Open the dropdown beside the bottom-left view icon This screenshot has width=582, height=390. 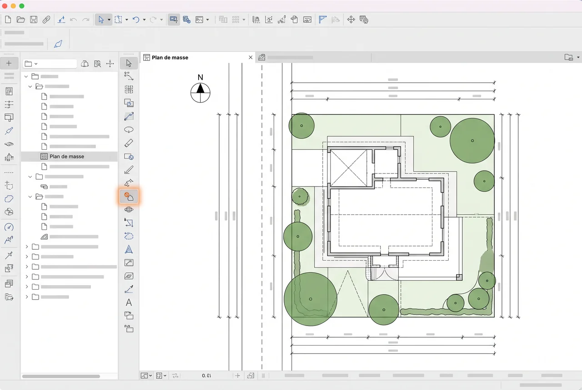click(x=151, y=376)
